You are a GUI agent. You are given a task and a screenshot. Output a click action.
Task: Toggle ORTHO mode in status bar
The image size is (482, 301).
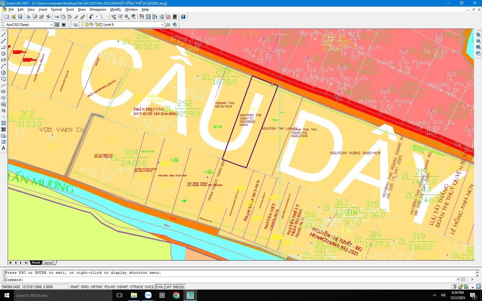[x=96, y=287]
